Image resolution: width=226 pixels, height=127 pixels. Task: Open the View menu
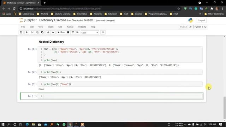(41, 27)
